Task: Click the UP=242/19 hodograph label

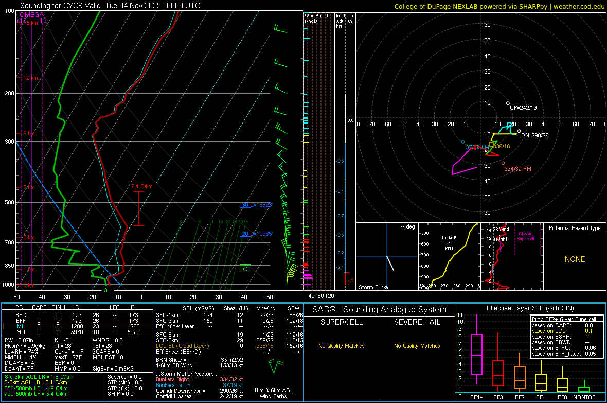Action: coord(523,108)
